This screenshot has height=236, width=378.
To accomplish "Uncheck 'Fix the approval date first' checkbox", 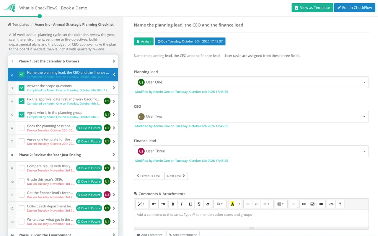I will tap(22, 101).
